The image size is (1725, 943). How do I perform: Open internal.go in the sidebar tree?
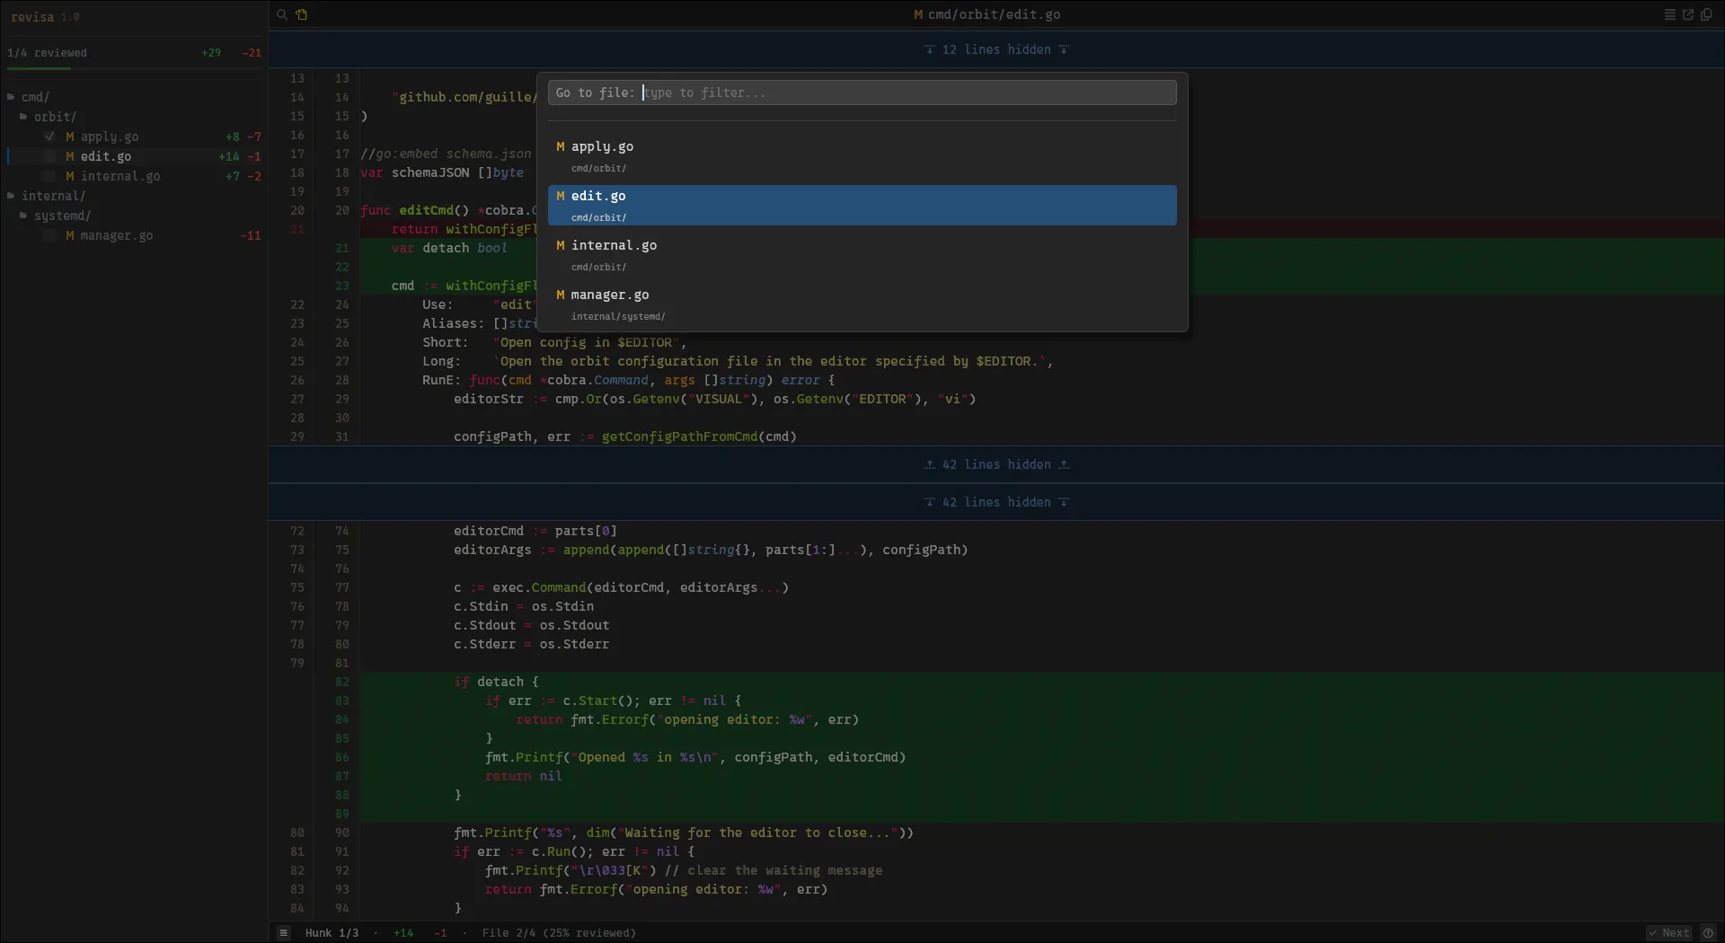[120, 176]
